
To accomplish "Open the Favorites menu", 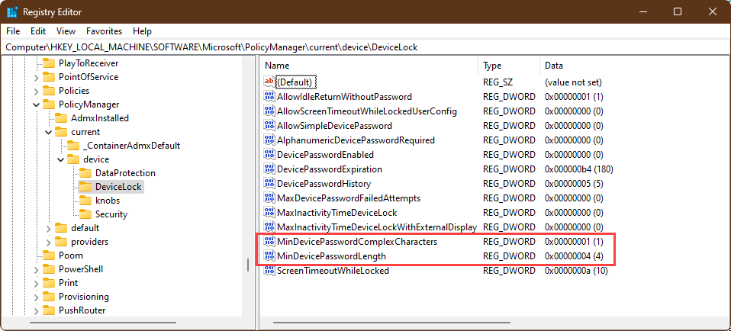I will (104, 31).
